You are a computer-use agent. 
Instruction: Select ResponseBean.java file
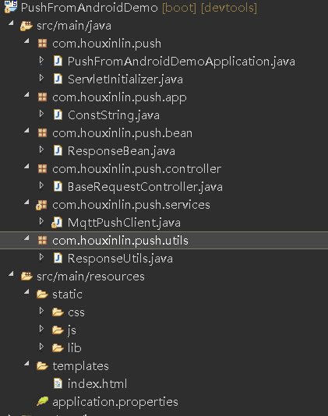click(x=122, y=151)
